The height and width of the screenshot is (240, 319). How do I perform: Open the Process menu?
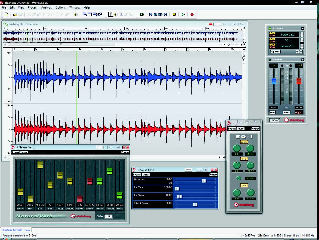[x=33, y=7]
